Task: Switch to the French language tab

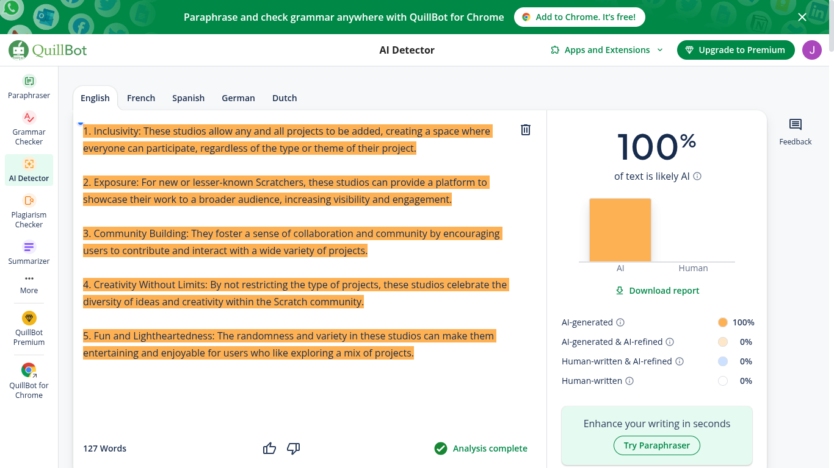Action: click(141, 98)
